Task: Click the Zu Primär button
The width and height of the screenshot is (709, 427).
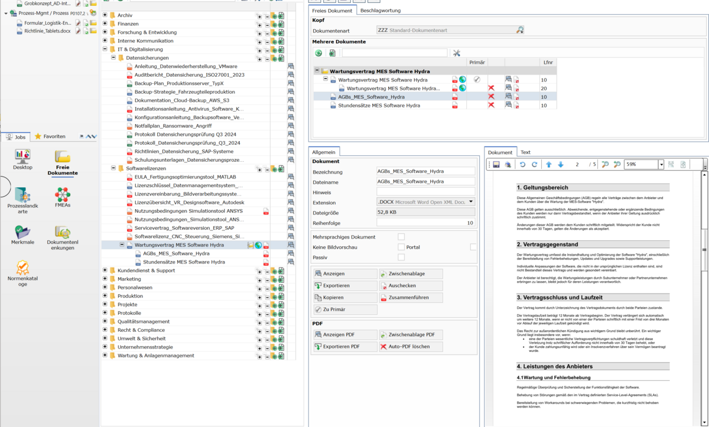Action: 344,309
